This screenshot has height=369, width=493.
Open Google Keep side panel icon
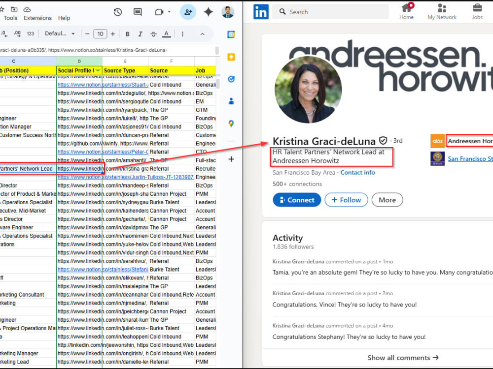(231, 57)
